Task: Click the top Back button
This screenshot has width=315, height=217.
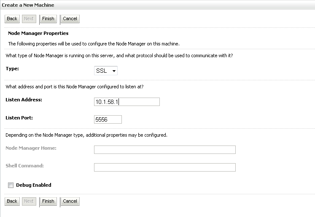Action: click(12, 19)
